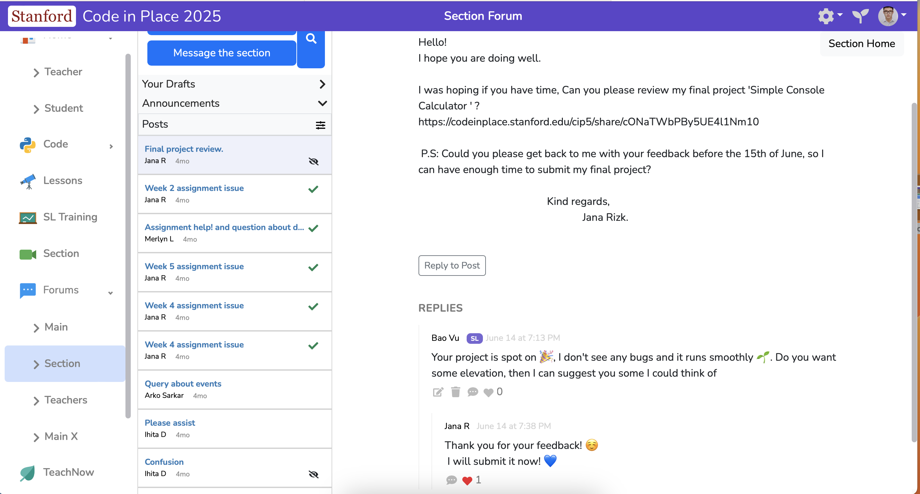Click Message the section button
The image size is (920, 494).
click(221, 53)
